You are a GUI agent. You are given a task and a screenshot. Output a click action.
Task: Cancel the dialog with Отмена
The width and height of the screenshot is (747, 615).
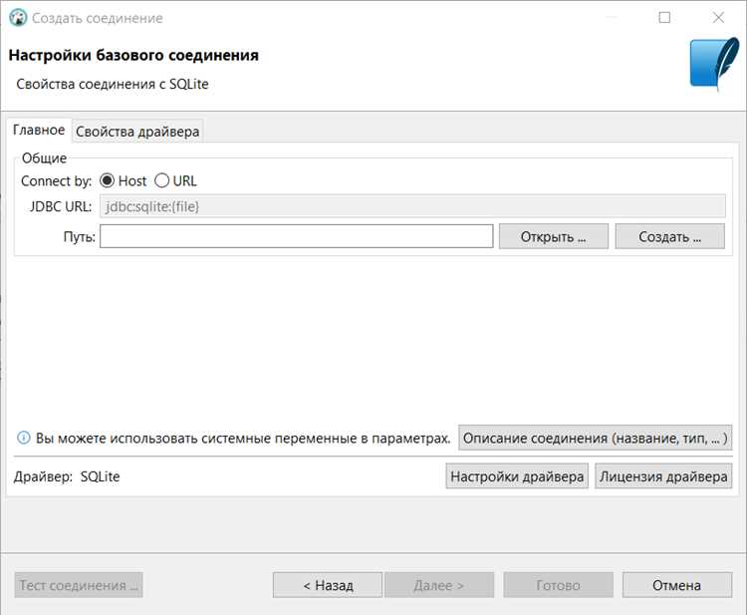[x=677, y=585]
